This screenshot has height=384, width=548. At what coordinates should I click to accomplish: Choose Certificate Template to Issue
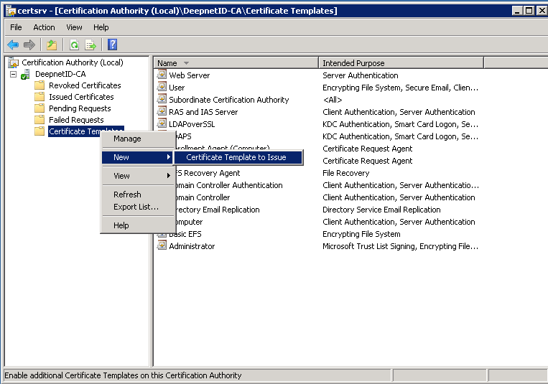(236, 157)
